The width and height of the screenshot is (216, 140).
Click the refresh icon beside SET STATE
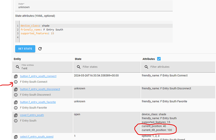40,49
